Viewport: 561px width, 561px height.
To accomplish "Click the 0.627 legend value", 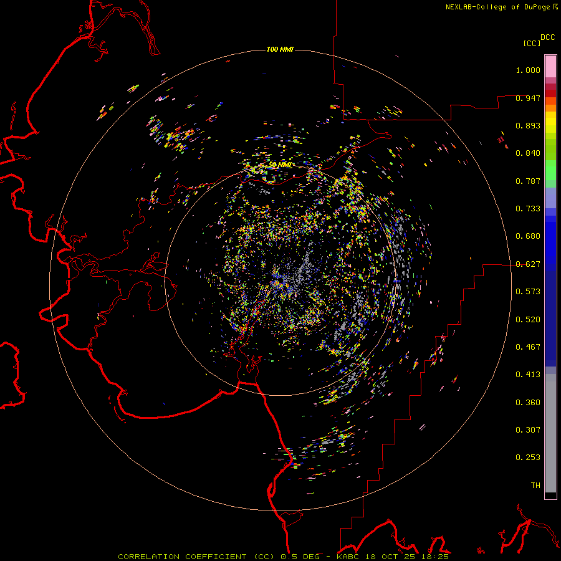I will click(x=528, y=264).
